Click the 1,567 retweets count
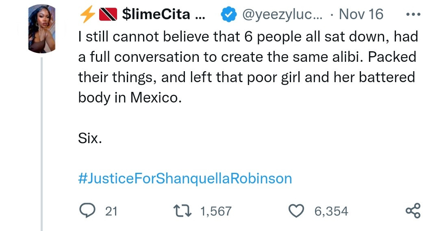Viewport: 439px width, 231px height. pyautogui.click(x=216, y=211)
